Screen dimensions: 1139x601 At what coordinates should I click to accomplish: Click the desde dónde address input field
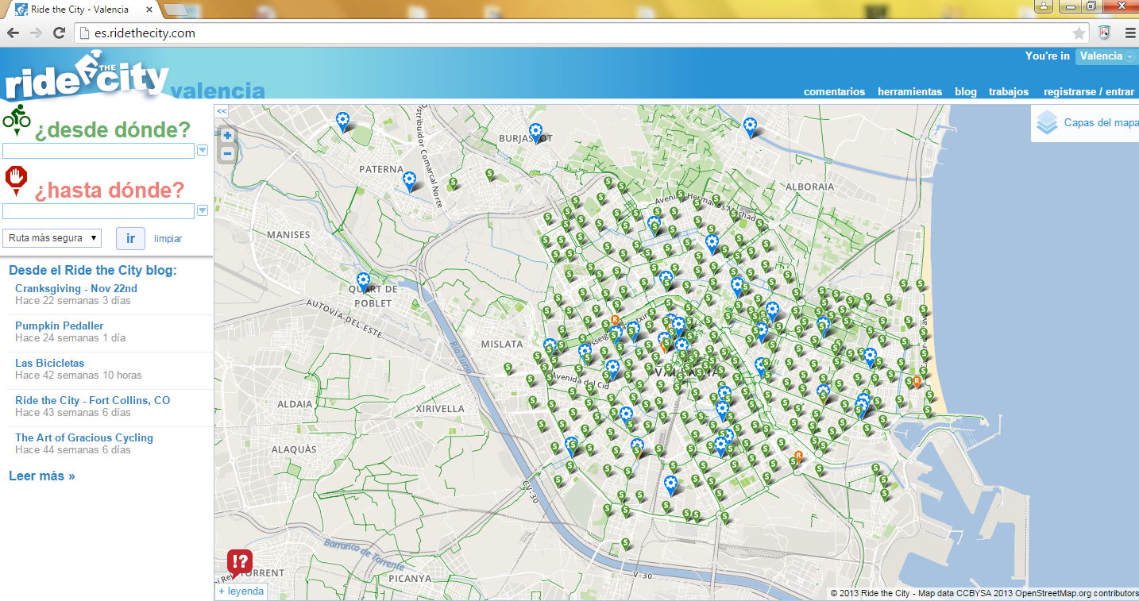98,151
